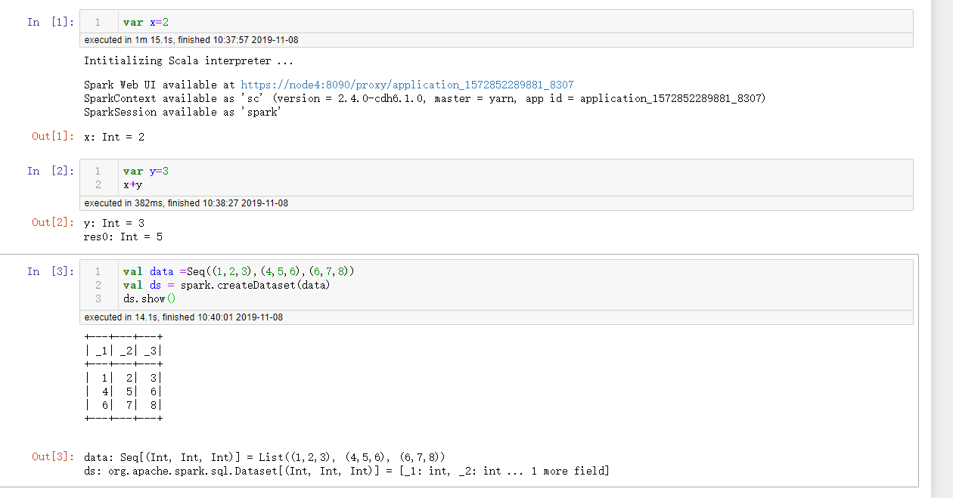Click the 'spark.createDataset(data)' code line
Image resolution: width=953 pixels, height=498 pixels.
(x=227, y=285)
